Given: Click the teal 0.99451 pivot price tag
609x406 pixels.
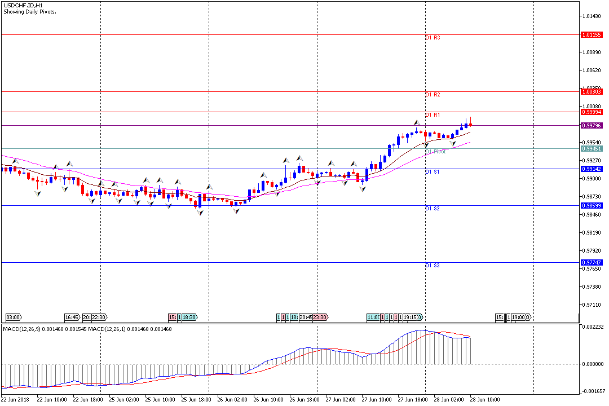Looking at the screenshot, I should [x=592, y=149].
